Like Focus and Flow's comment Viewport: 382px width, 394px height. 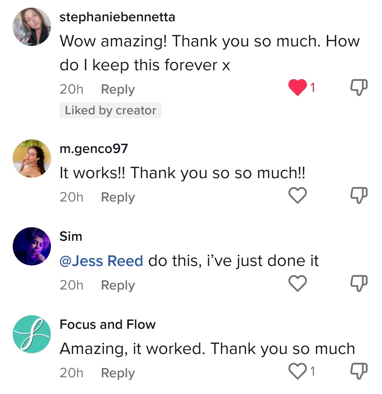(297, 371)
